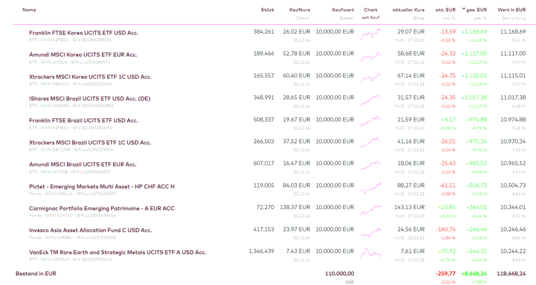
Task: Sort by the Wert in EUR column
Action: tap(511, 10)
